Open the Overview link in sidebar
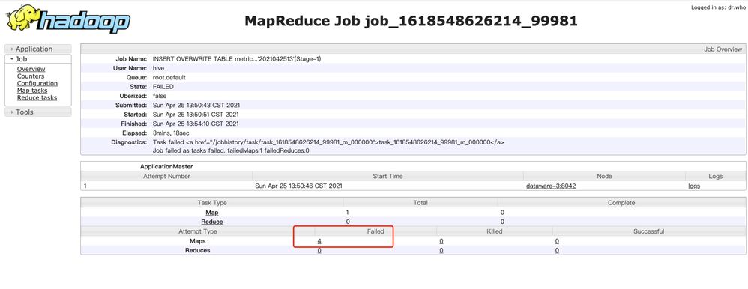This screenshot has height=289, width=748. coord(31,69)
